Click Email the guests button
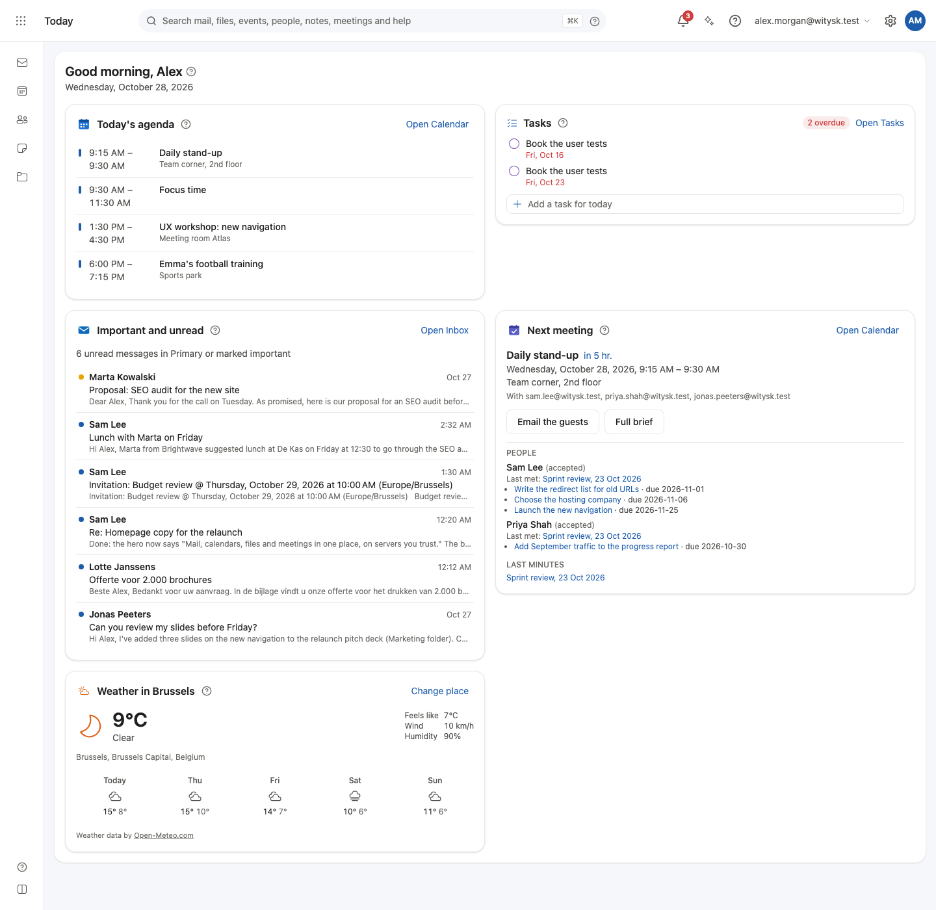Viewport: 936px width, 910px height. coord(552,422)
